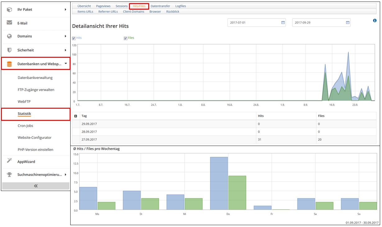The image size is (382, 227).
Task: Switch to the Pageviews tab
Action: tap(103, 6)
